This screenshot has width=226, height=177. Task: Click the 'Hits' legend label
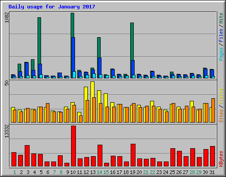(x=221, y=18)
